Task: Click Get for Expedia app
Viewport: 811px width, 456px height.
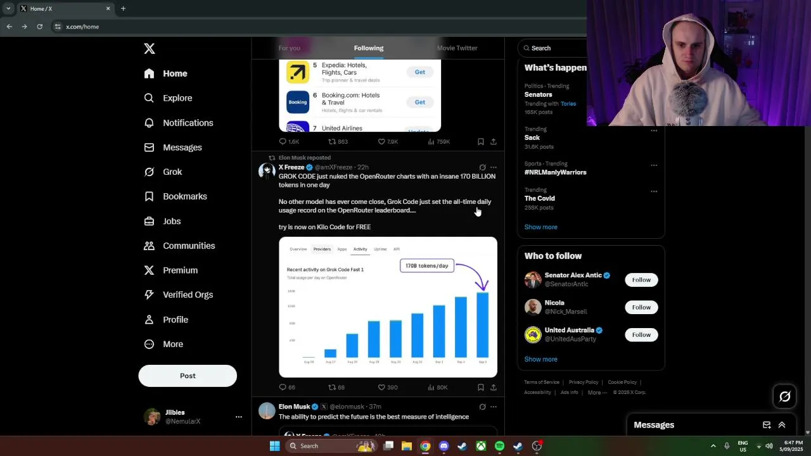Action: 420,72
